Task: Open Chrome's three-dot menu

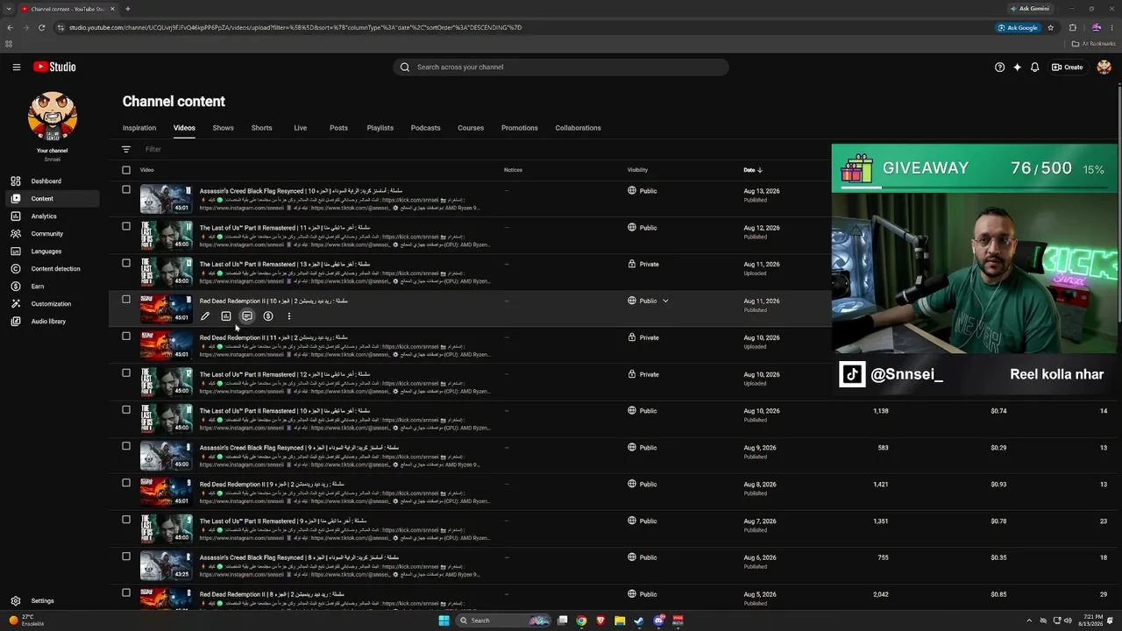Action: coord(1111,27)
